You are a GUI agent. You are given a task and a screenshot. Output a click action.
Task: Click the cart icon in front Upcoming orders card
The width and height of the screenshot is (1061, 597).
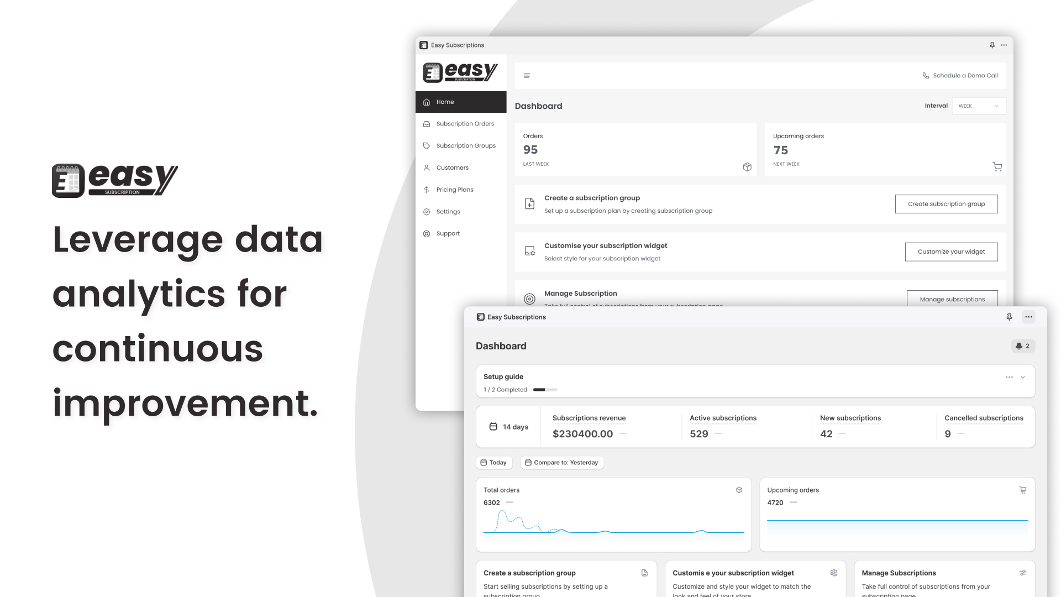click(1023, 490)
